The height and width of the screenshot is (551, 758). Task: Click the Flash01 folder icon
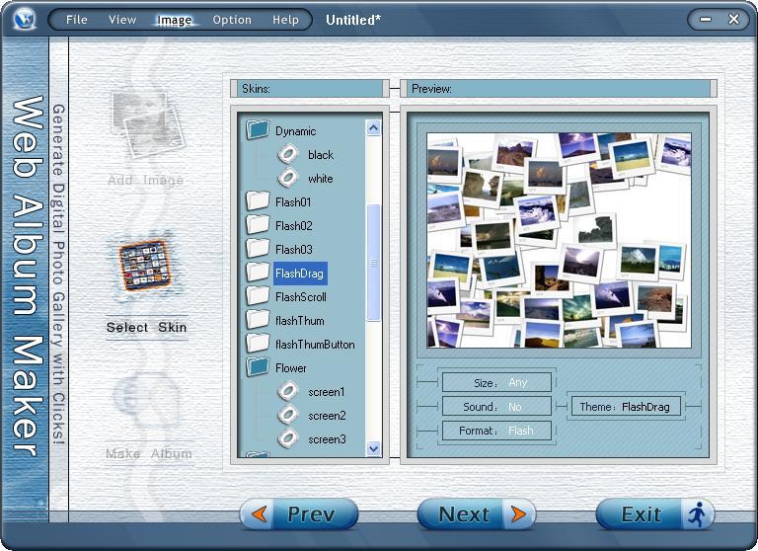pos(259,201)
